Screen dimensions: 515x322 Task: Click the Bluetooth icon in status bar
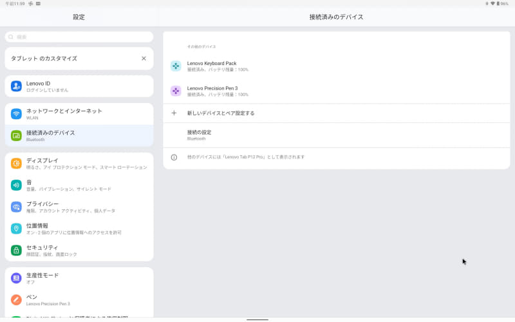[x=487, y=4]
